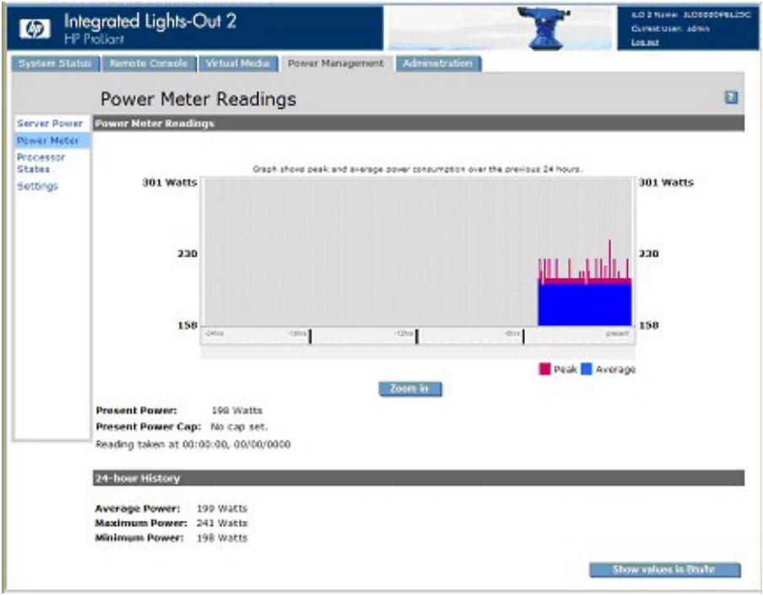Click the Current User admin text
The height and width of the screenshot is (596, 763).
pyautogui.click(x=670, y=29)
